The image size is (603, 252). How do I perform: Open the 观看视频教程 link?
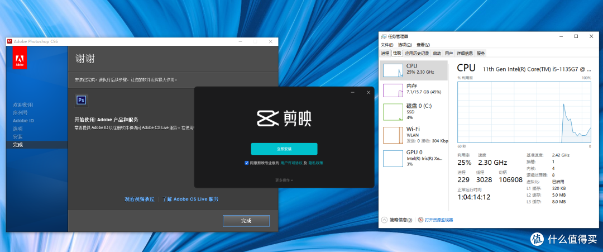(139, 199)
